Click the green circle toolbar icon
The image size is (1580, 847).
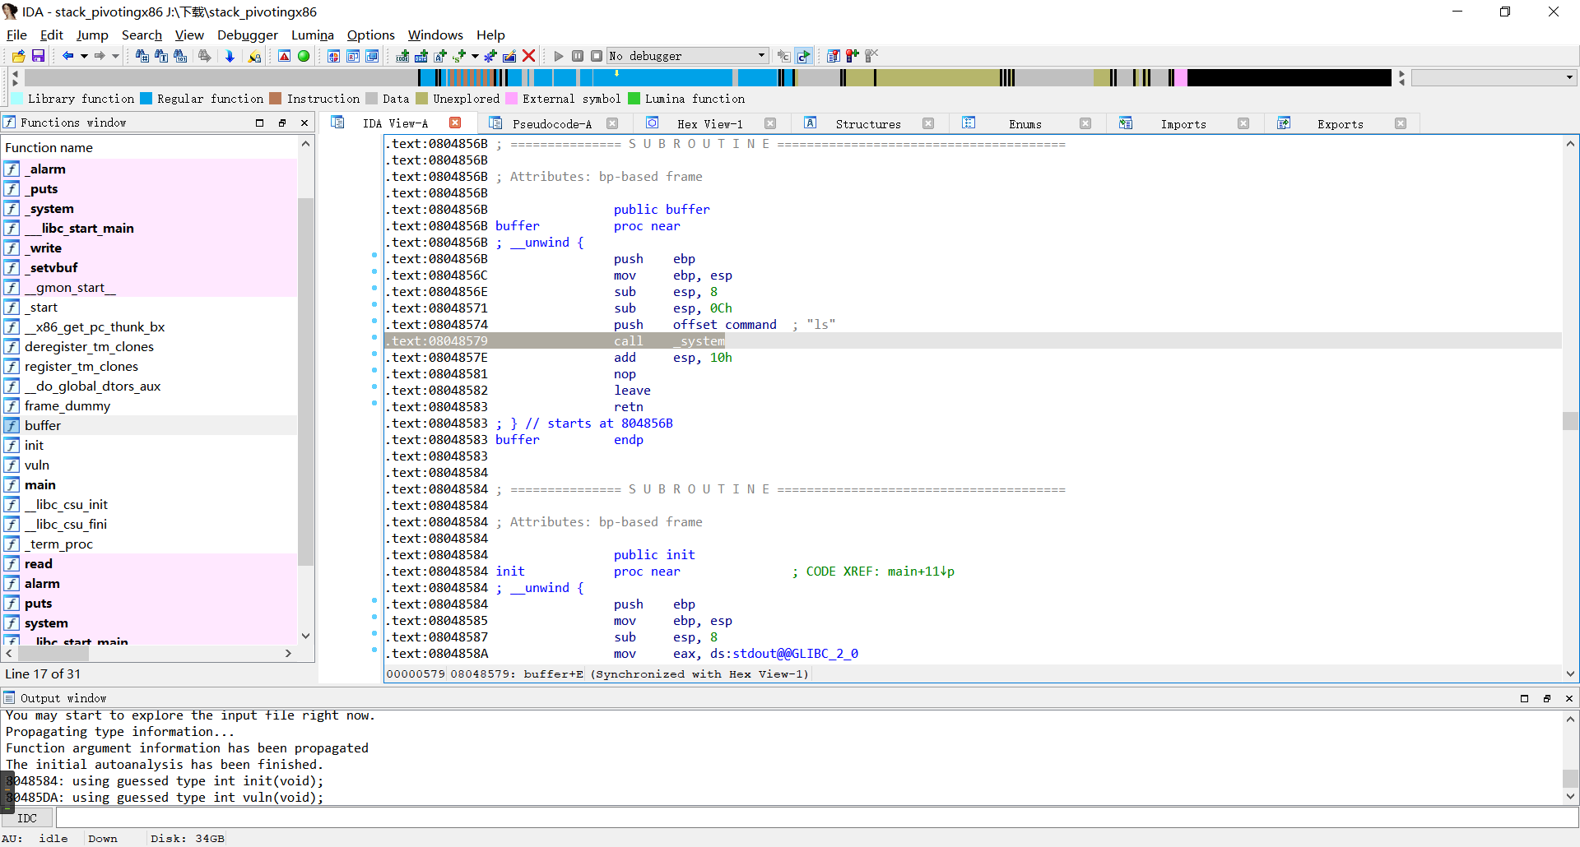(304, 56)
